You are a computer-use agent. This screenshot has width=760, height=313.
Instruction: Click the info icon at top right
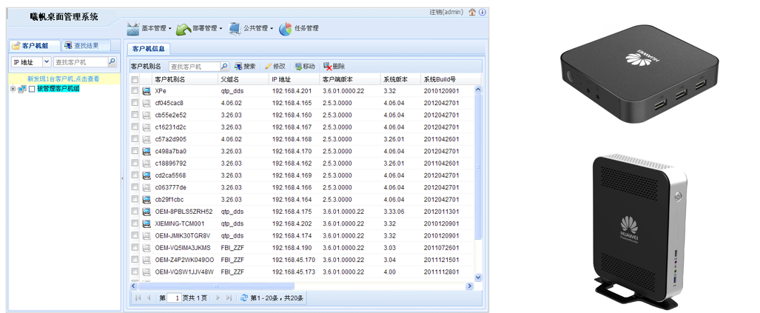[x=482, y=12]
